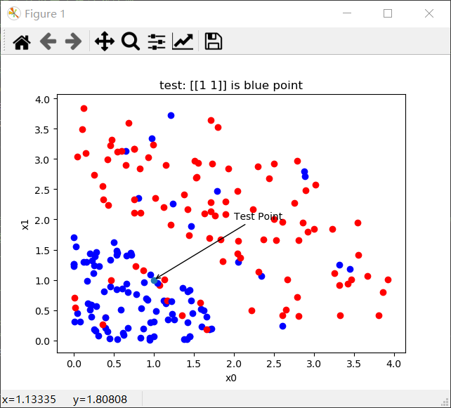Click the plot title about blue point

[231, 86]
